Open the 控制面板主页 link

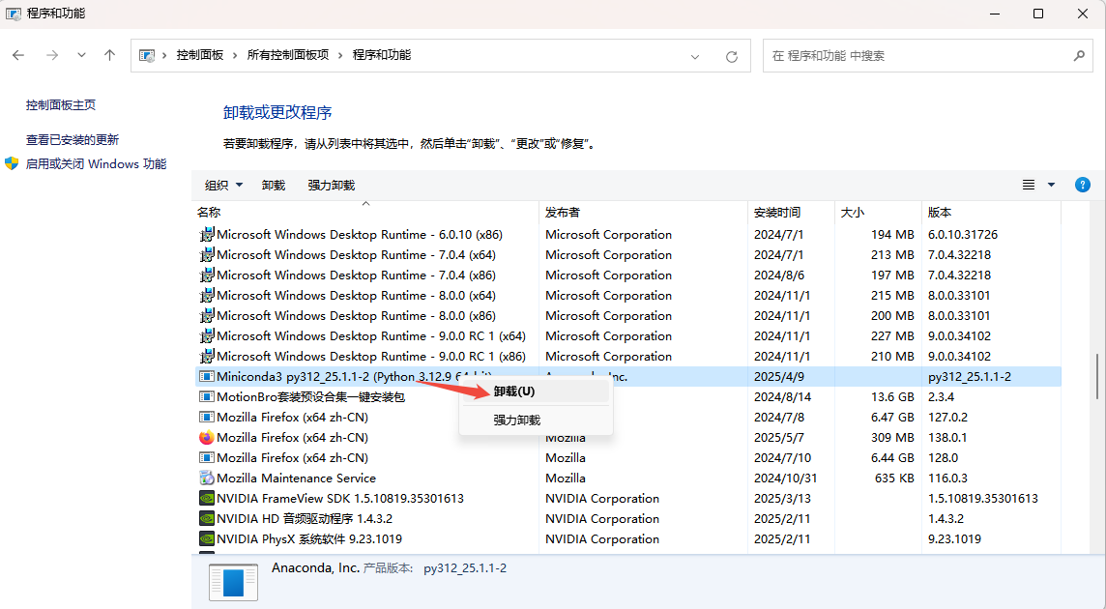pyautogui.click(x=61, y=105)
